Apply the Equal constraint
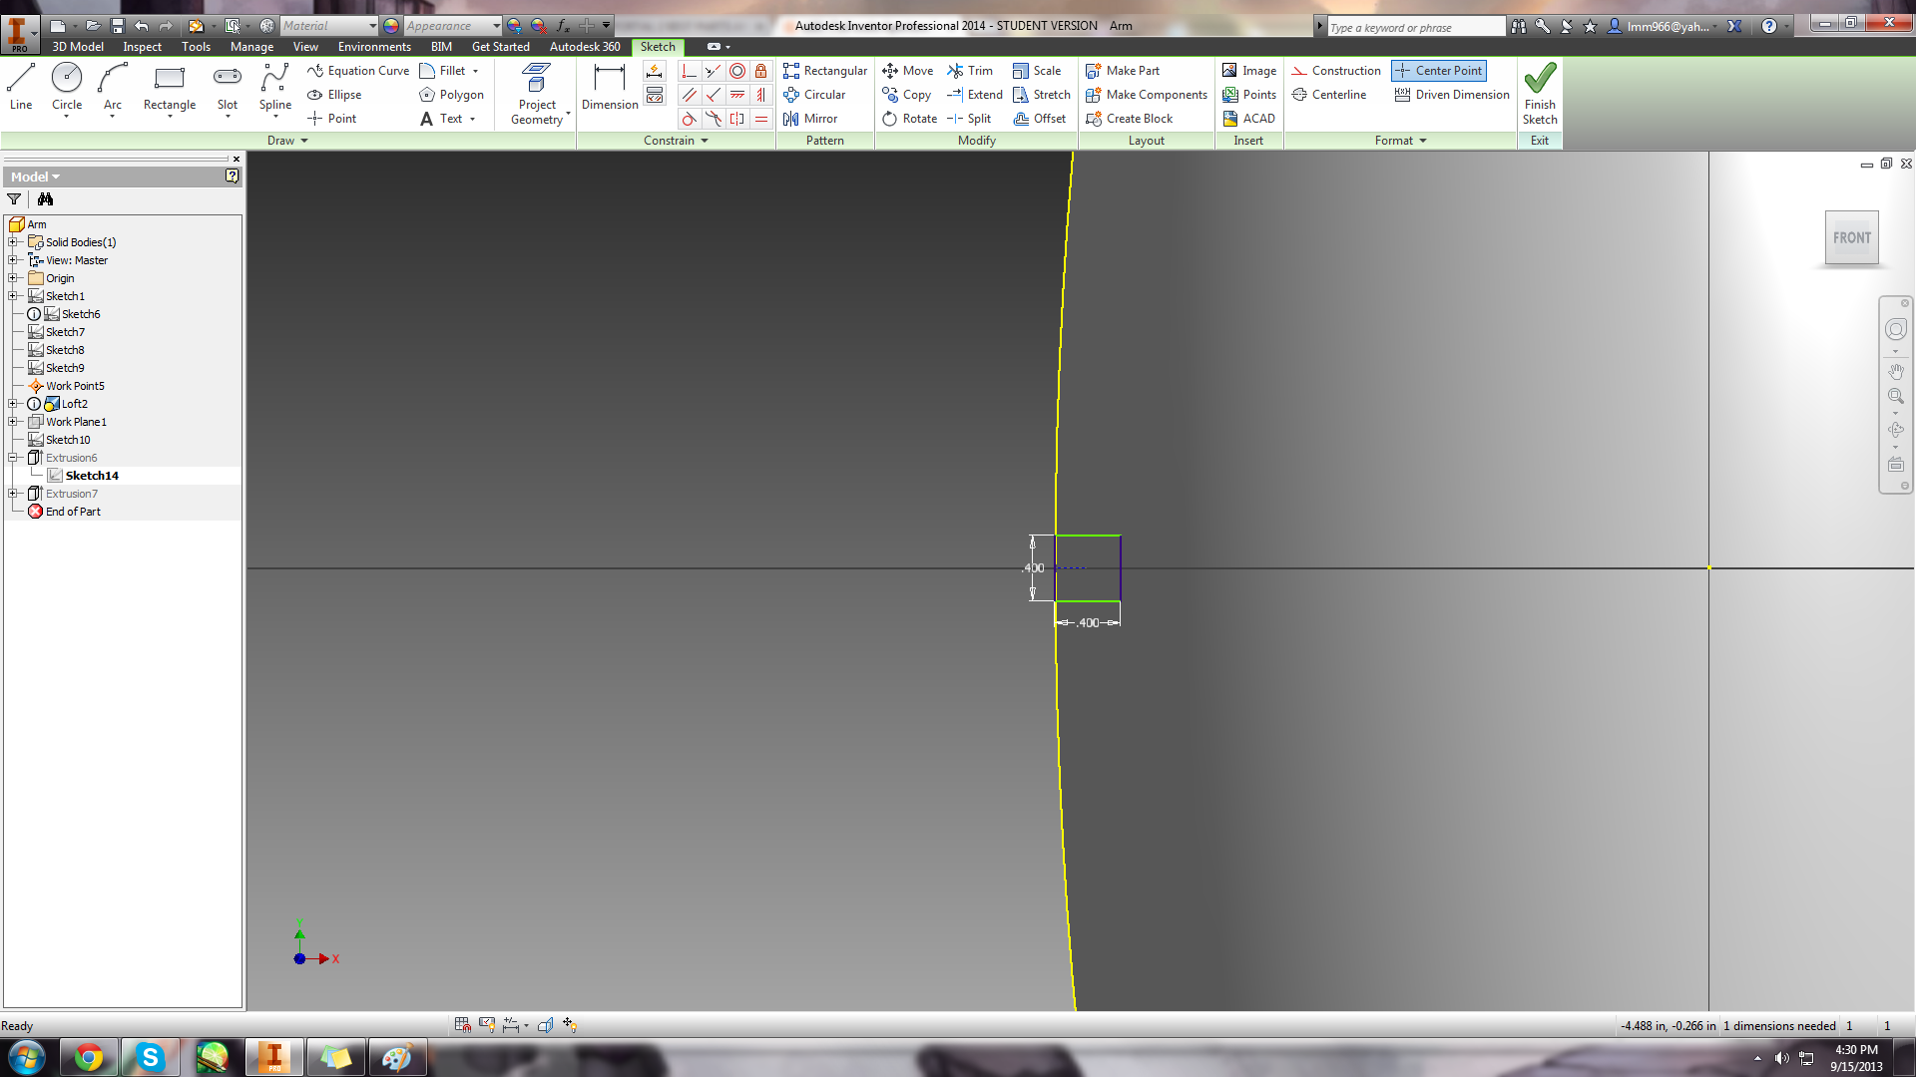 [761, 119]
